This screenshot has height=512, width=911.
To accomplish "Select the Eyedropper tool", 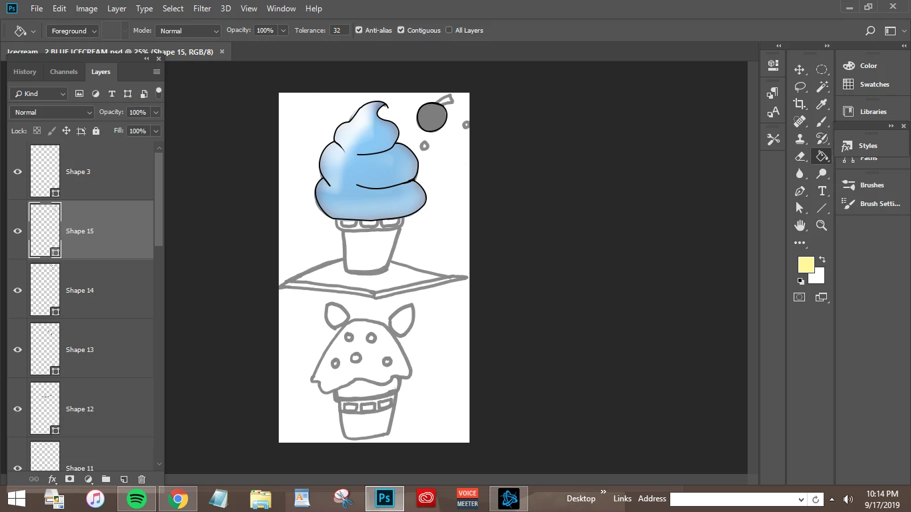I will click(x=822, y=104).
